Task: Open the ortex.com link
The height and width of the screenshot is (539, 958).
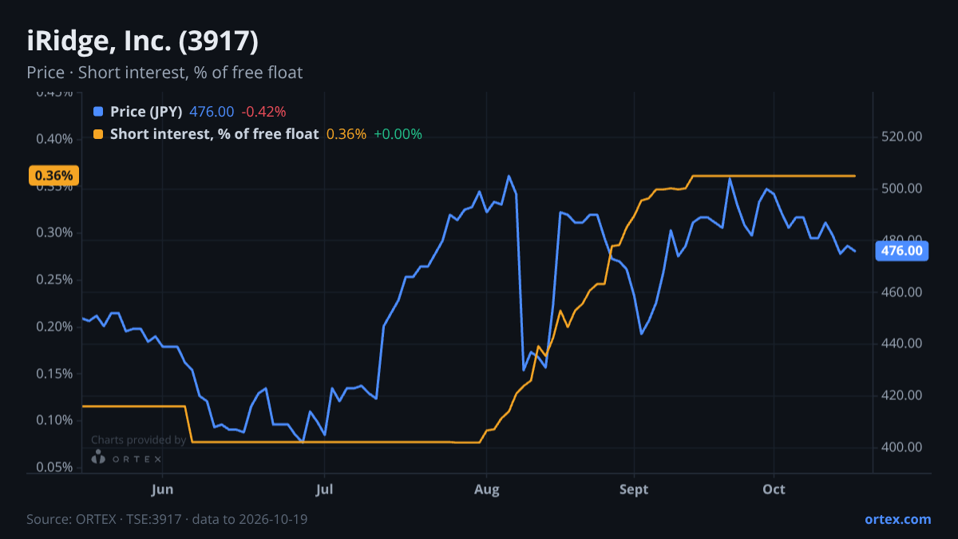Action: point(897,519)
